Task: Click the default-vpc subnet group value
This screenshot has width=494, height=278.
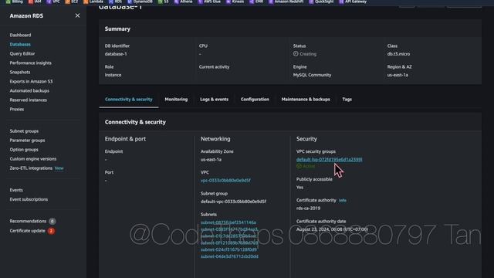Action: pos(233,202)
